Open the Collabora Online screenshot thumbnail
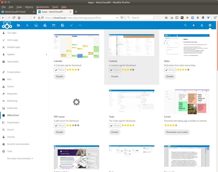 coord(77,157)
